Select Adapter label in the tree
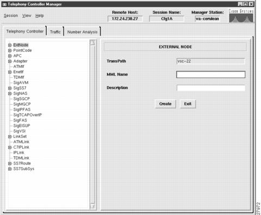 (x=20, y=61)
